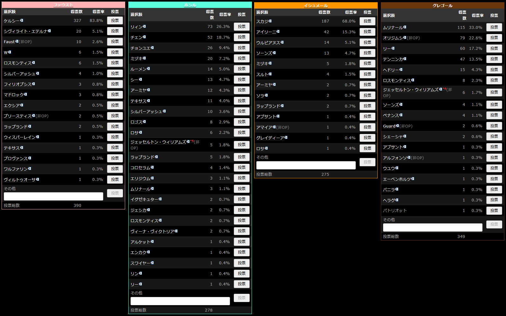The width and height of the screenshot is (506, 316).
Task: Open the link icon next to シヴィライト・エテルナ
Action: tap(49, 31)
